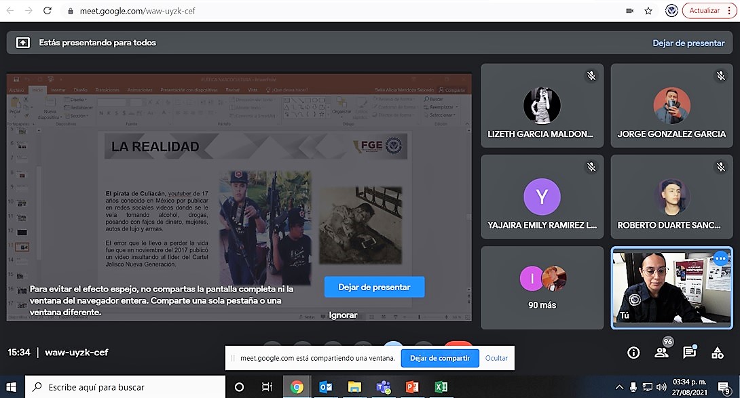Open PowerPoint from the Windows taskbar

[411, 387]
